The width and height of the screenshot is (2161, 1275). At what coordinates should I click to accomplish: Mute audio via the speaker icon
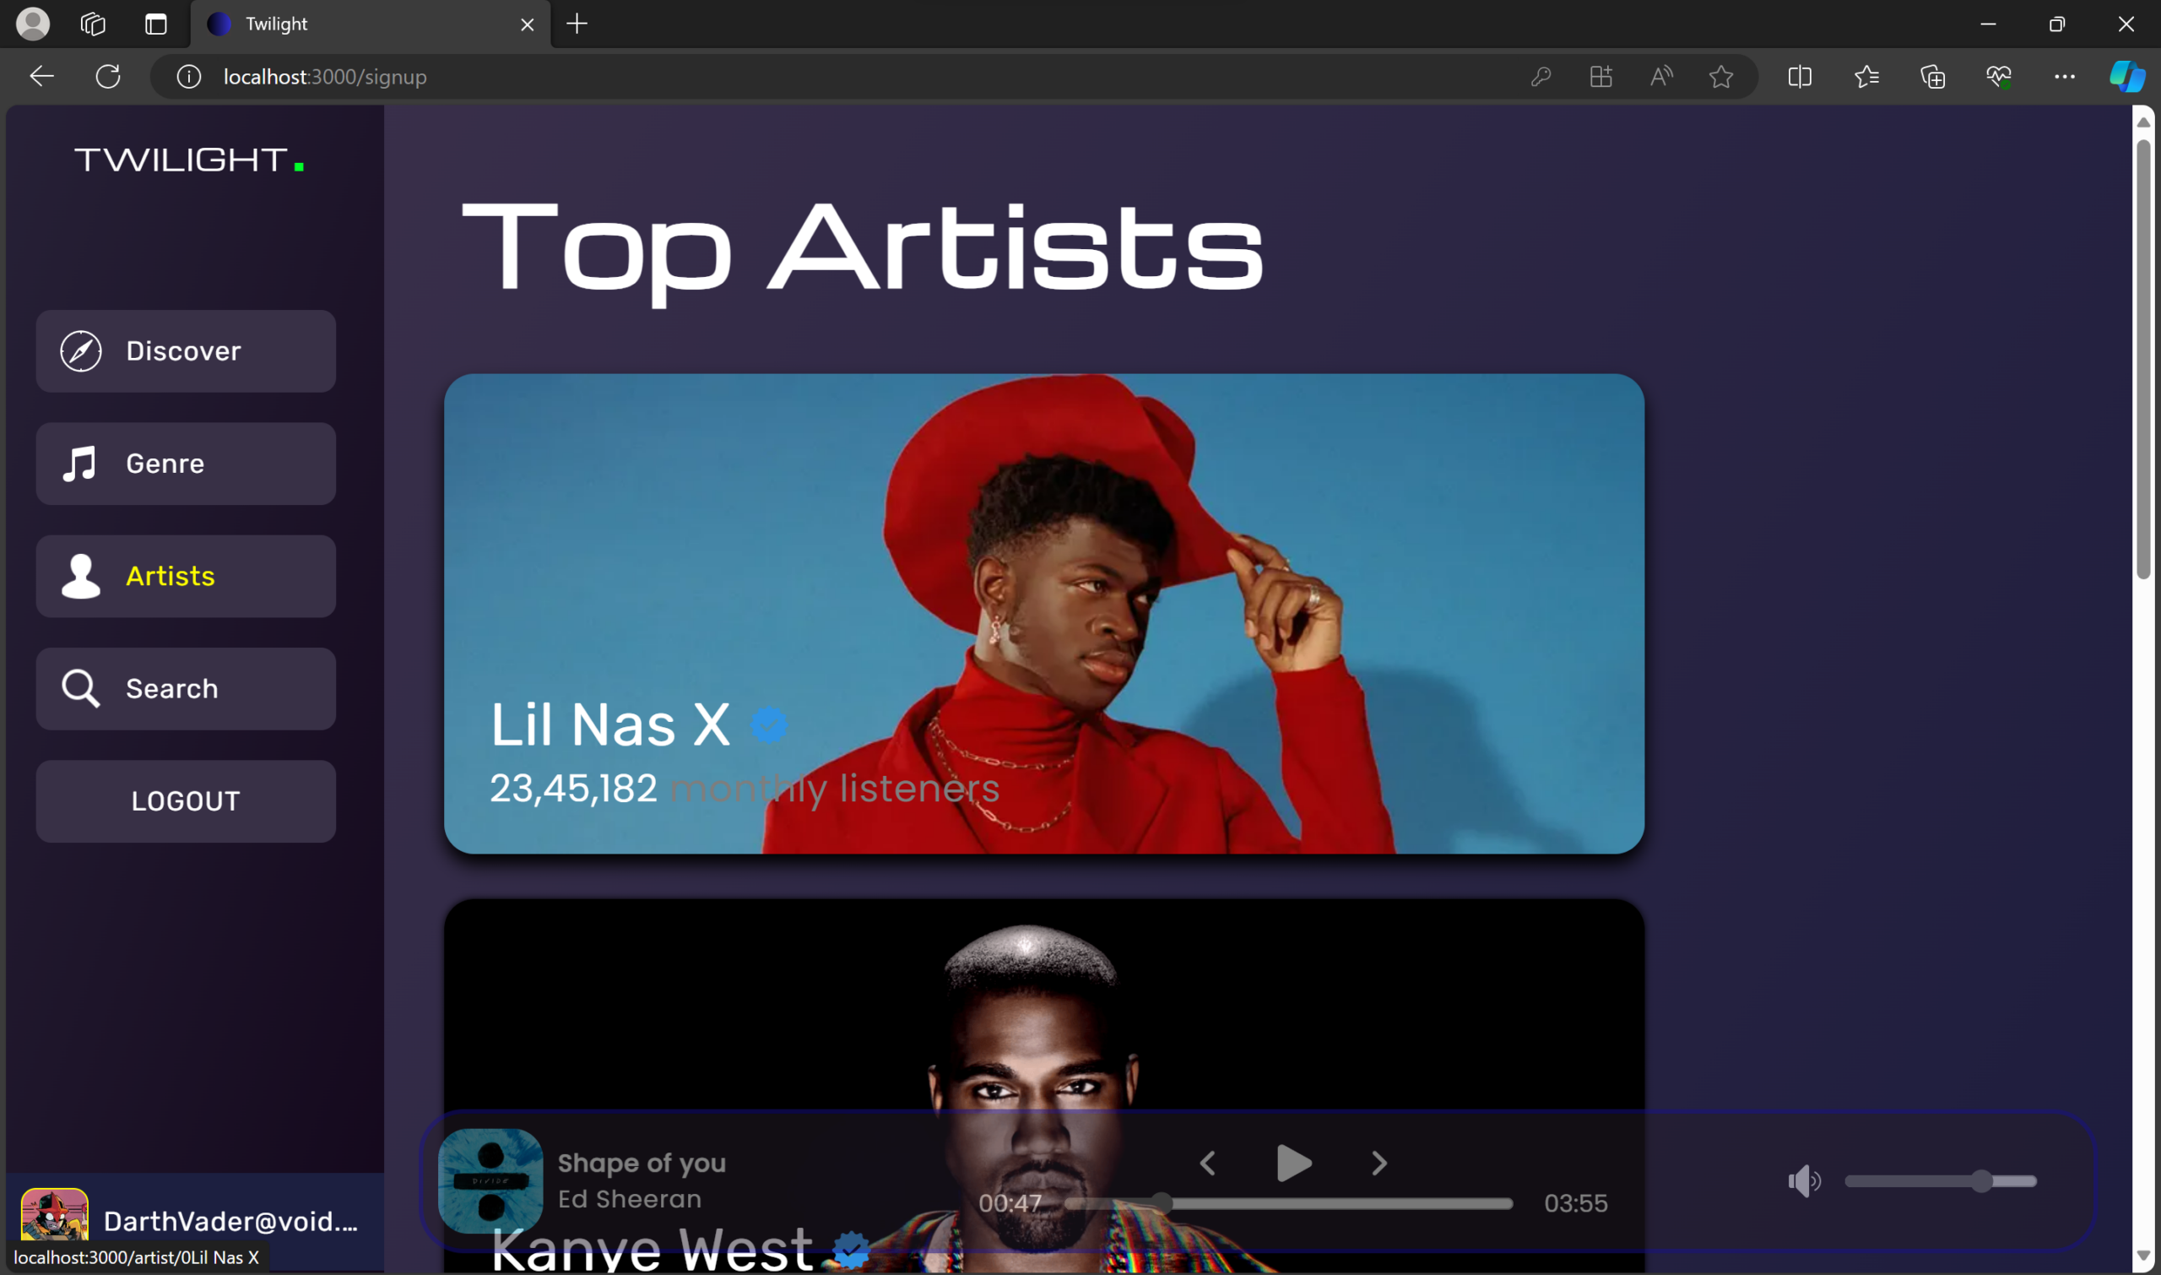click(x=1804, y=1181)
